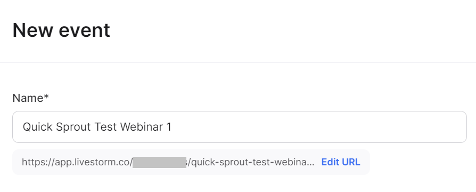Click the required asterisk beside Name

[x=46, y=96]
